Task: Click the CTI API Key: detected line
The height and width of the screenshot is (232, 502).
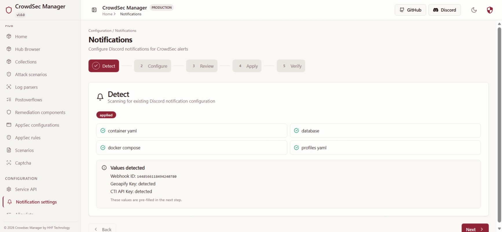Action: coord(131,192)
